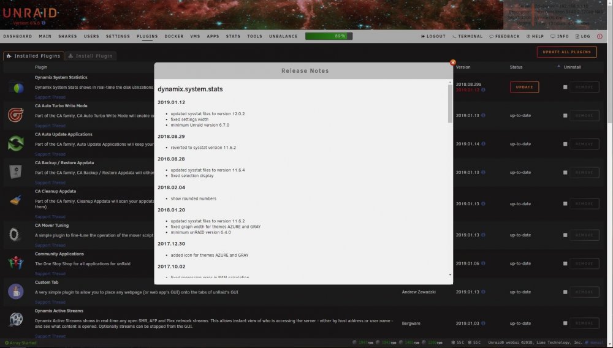
Task: Click REMOVE button for Dynamix System Statistics
Action: [x=584, y=87]
